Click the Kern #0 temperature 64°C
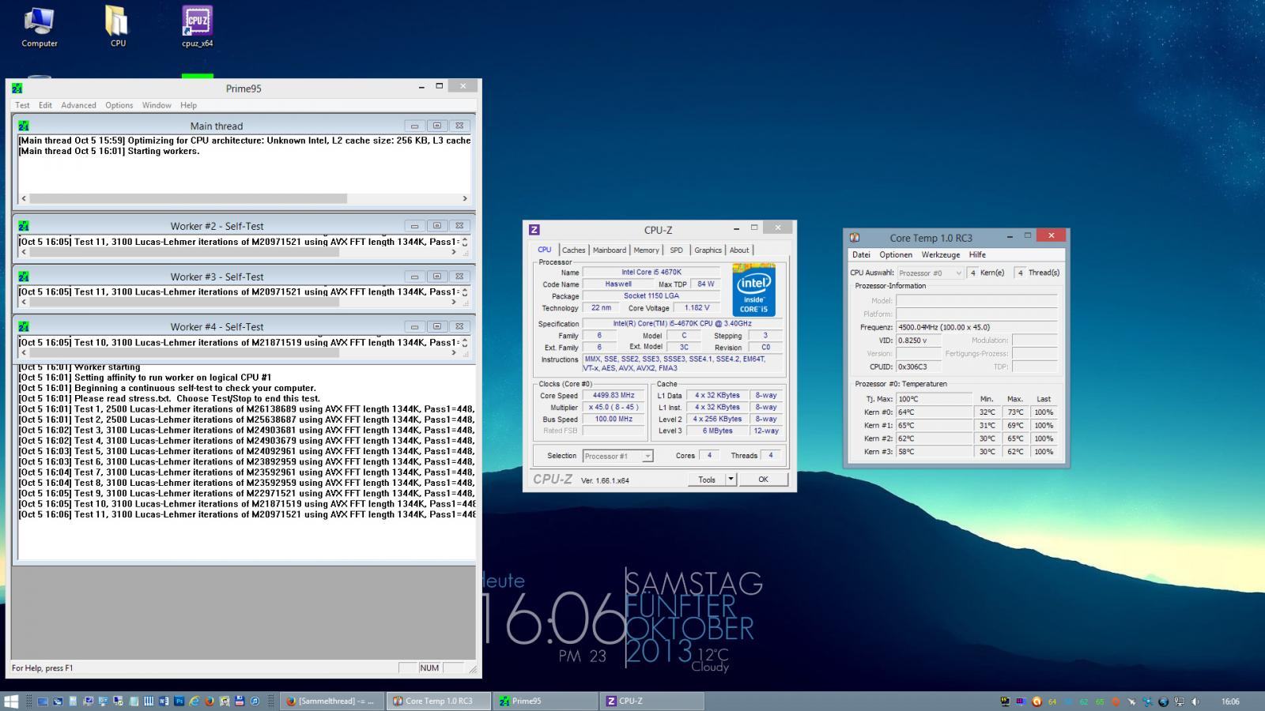This screenshot has height=711, width=1265. (935, 412)
